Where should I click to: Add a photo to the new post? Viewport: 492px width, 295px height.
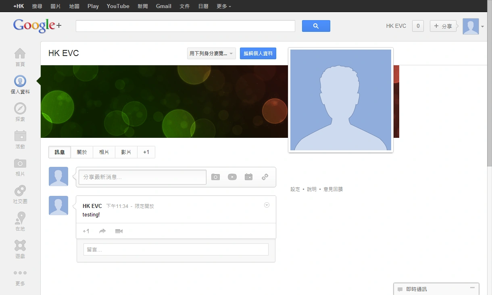click(x=216, y=177)
